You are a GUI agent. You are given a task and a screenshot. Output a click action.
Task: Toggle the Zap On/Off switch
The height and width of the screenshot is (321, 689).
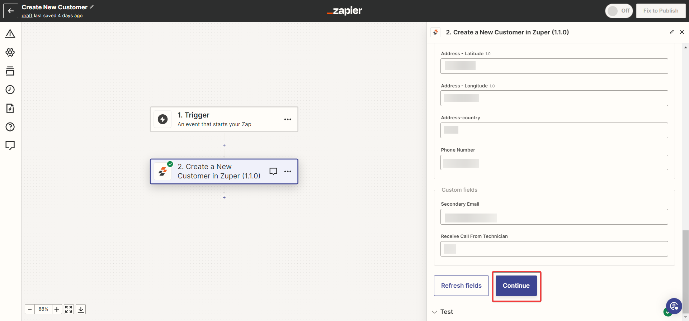click(619, 11)
